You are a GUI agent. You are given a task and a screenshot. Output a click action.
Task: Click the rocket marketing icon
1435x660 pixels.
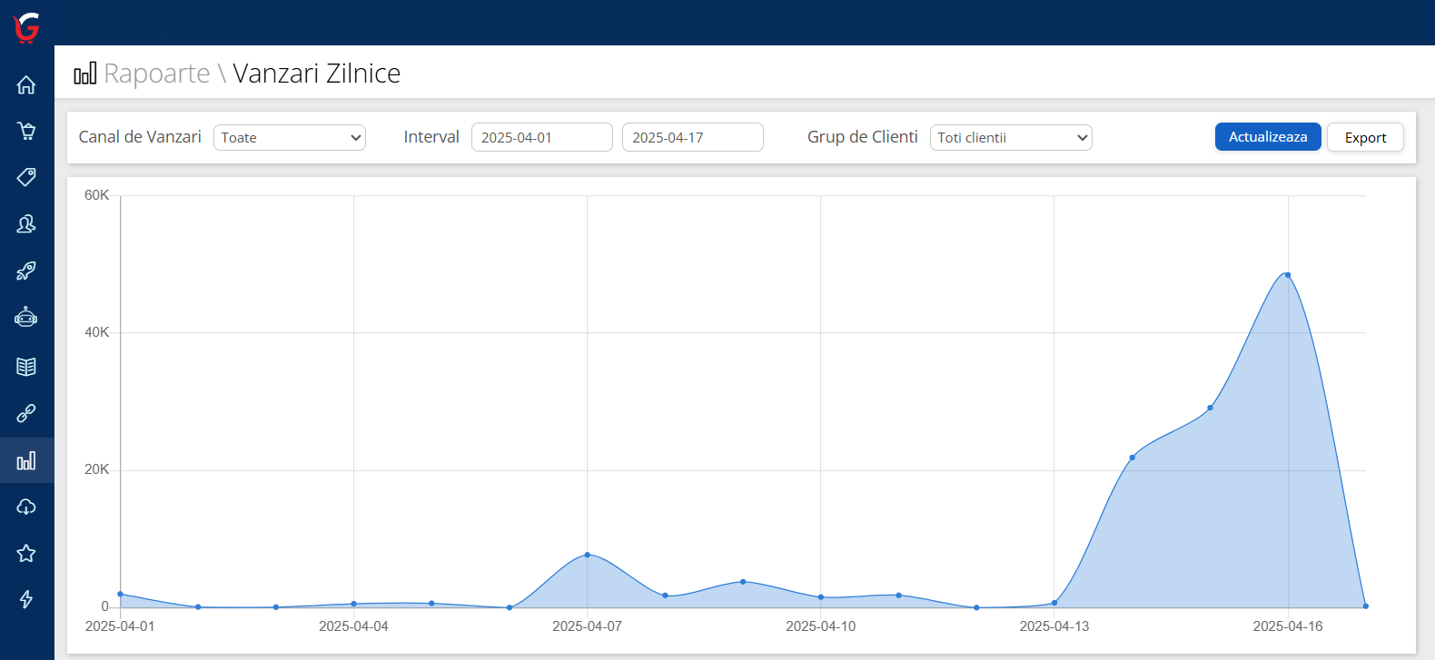26,271
